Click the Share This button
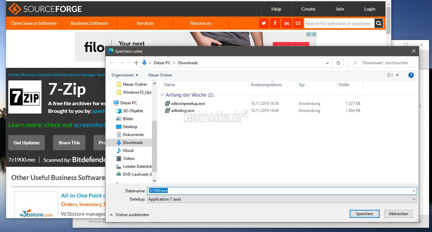 pyautogui.click(x=69, y=143)
